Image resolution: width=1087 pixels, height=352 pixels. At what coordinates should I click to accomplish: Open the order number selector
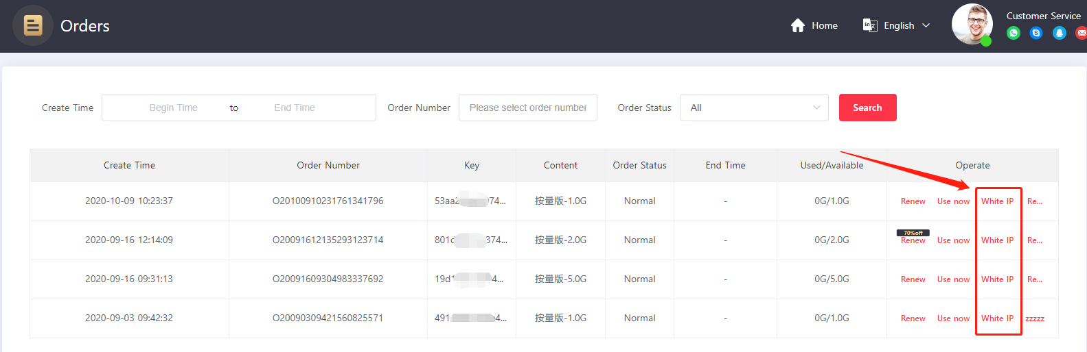(527, 108)
